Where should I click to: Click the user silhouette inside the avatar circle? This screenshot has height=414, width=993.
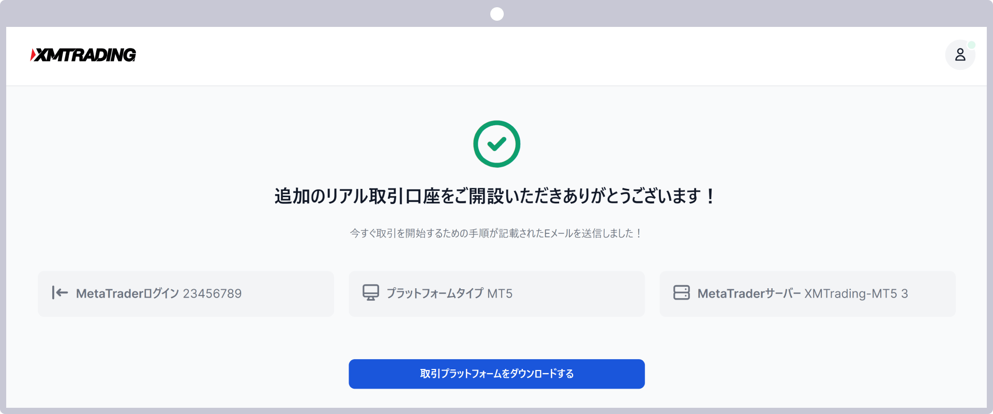coord(960,54)
